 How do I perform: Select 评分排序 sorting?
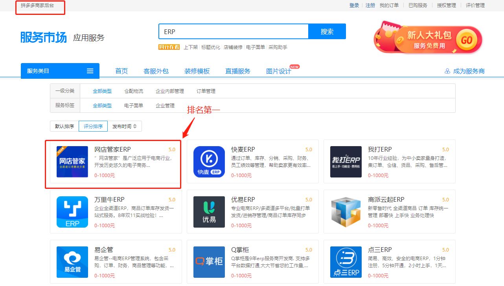point(93,126)
